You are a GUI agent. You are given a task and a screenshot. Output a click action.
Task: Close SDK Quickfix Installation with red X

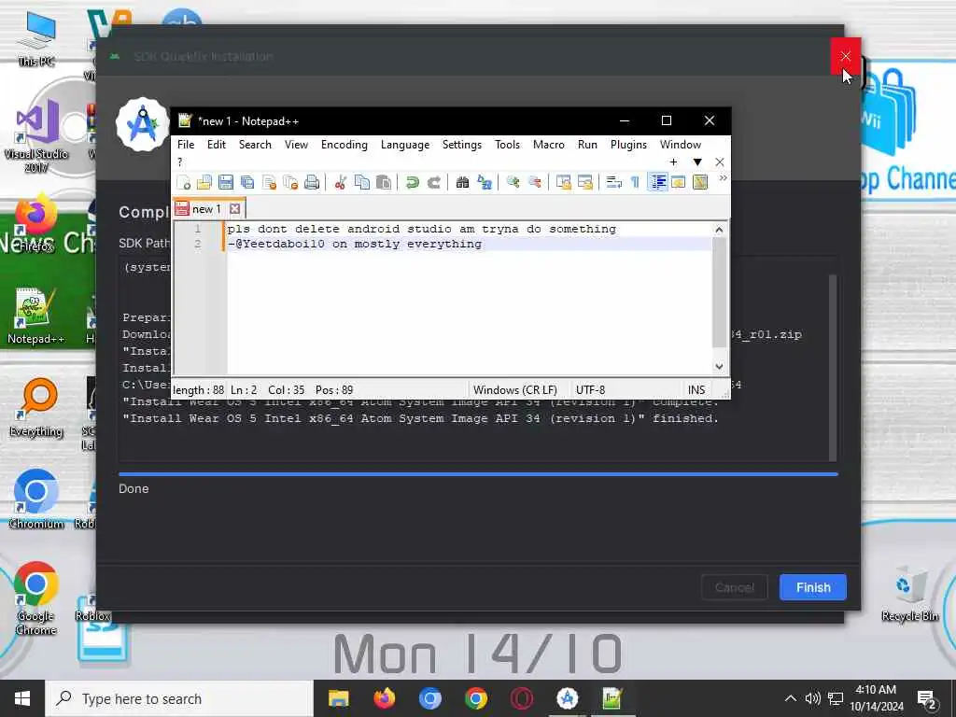(x=845, y=56)
